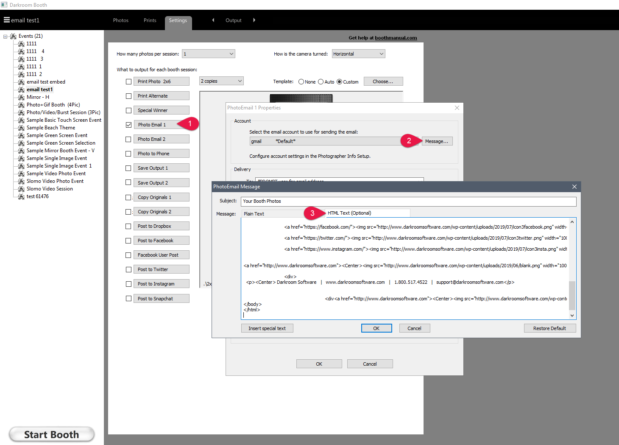619x445 pixels.
Task: Enable the Post to Snapchat checkbox
Action: (x=128, y=299)
